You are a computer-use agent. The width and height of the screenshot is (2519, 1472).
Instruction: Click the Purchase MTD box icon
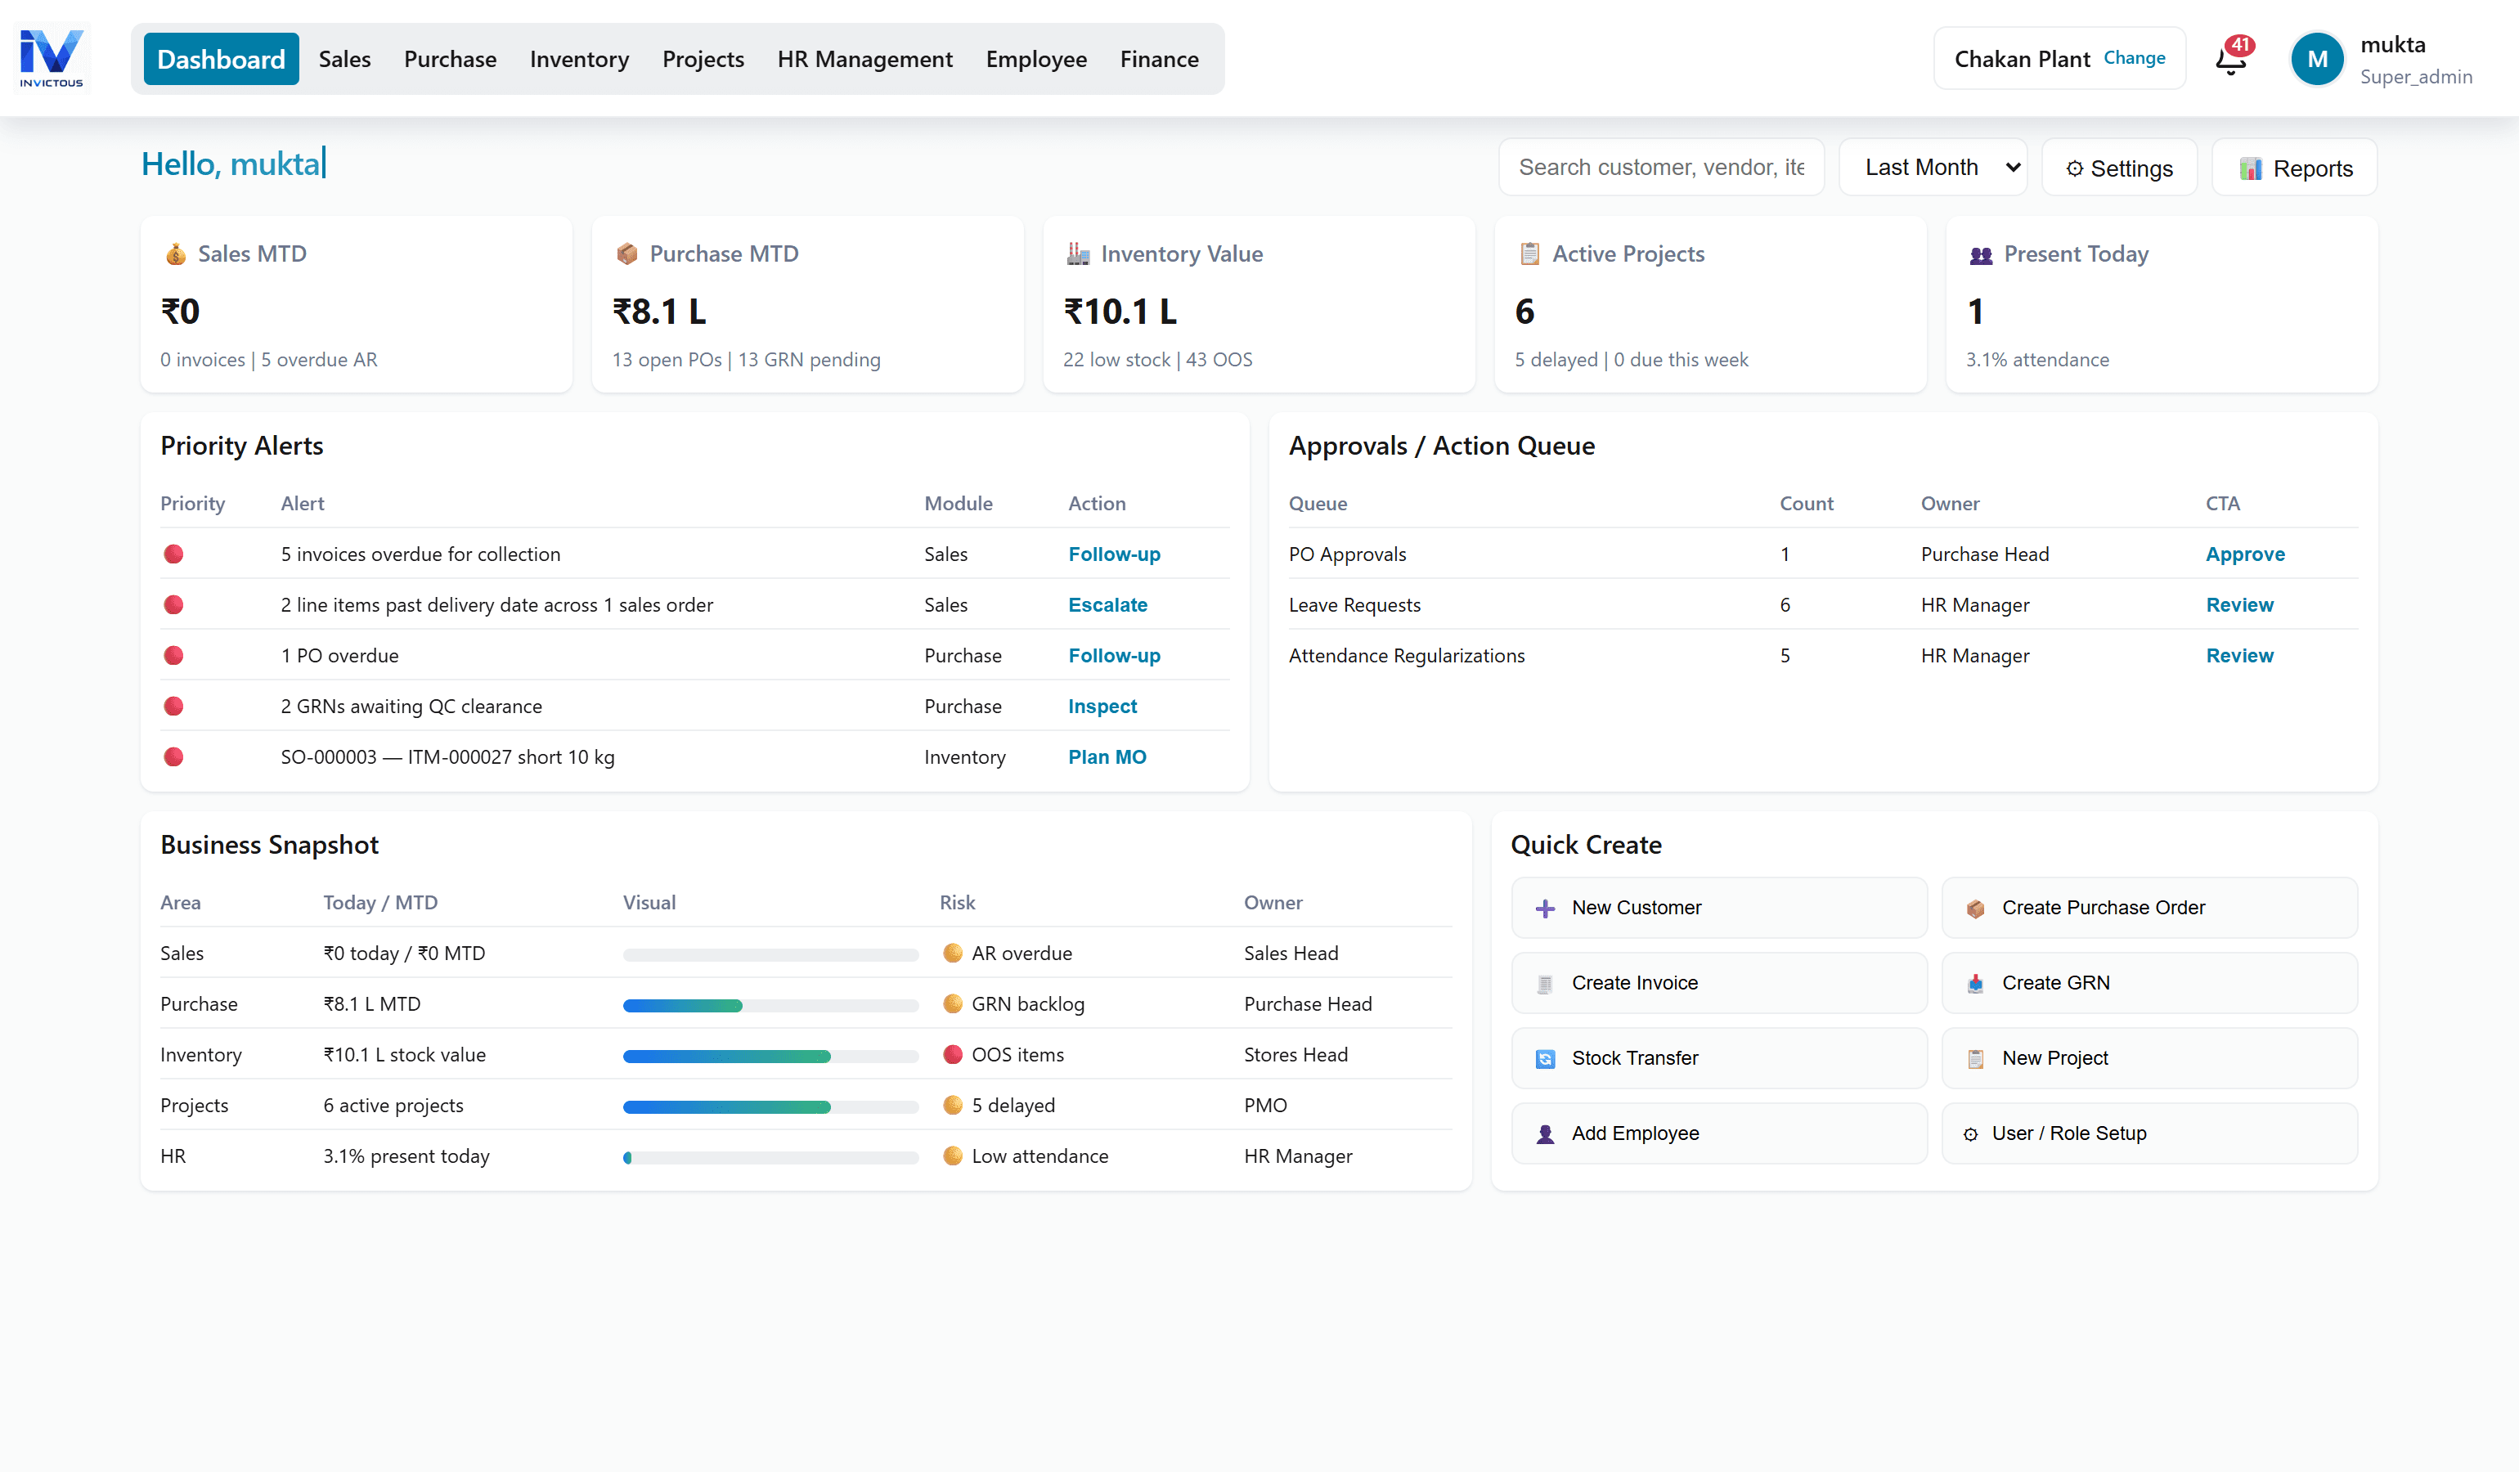(x=626, y=254)
